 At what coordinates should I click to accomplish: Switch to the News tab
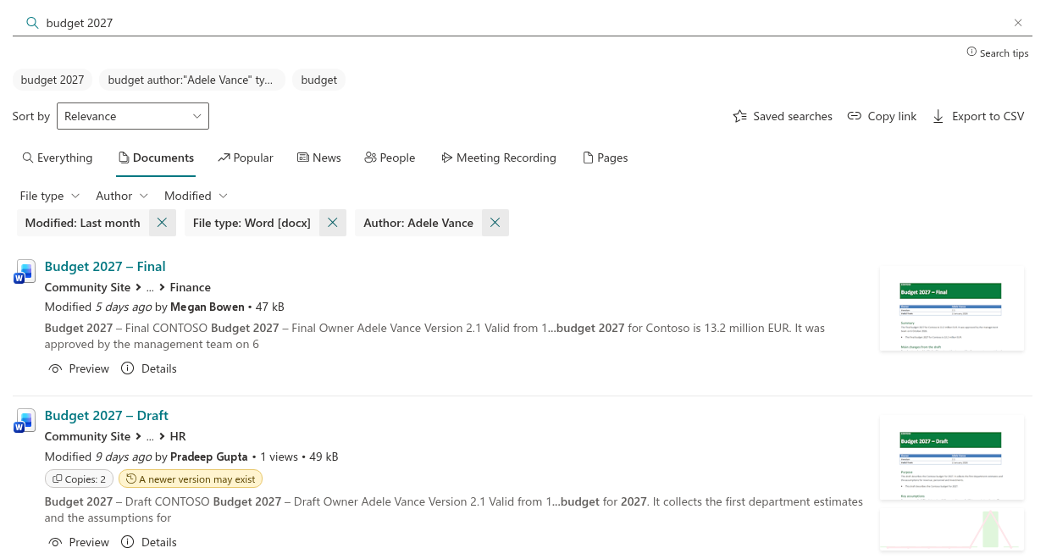pyautogui.click(x=318, y=158)
